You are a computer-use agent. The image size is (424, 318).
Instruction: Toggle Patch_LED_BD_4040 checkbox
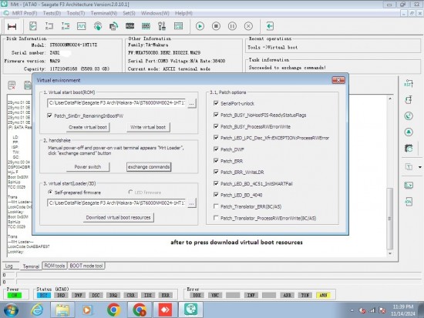tap(216, 195)
